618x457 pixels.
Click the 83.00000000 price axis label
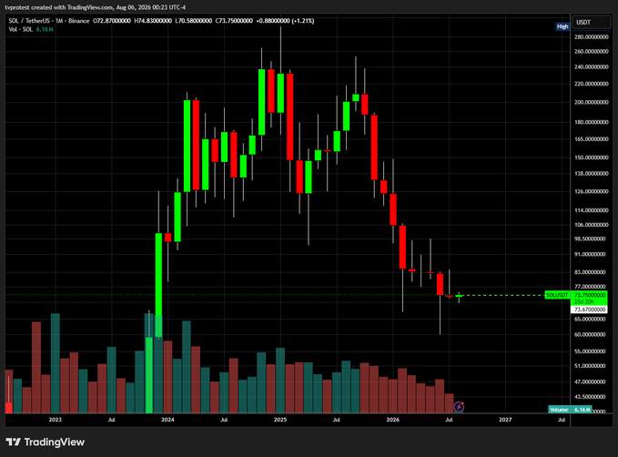click(590, 272)
